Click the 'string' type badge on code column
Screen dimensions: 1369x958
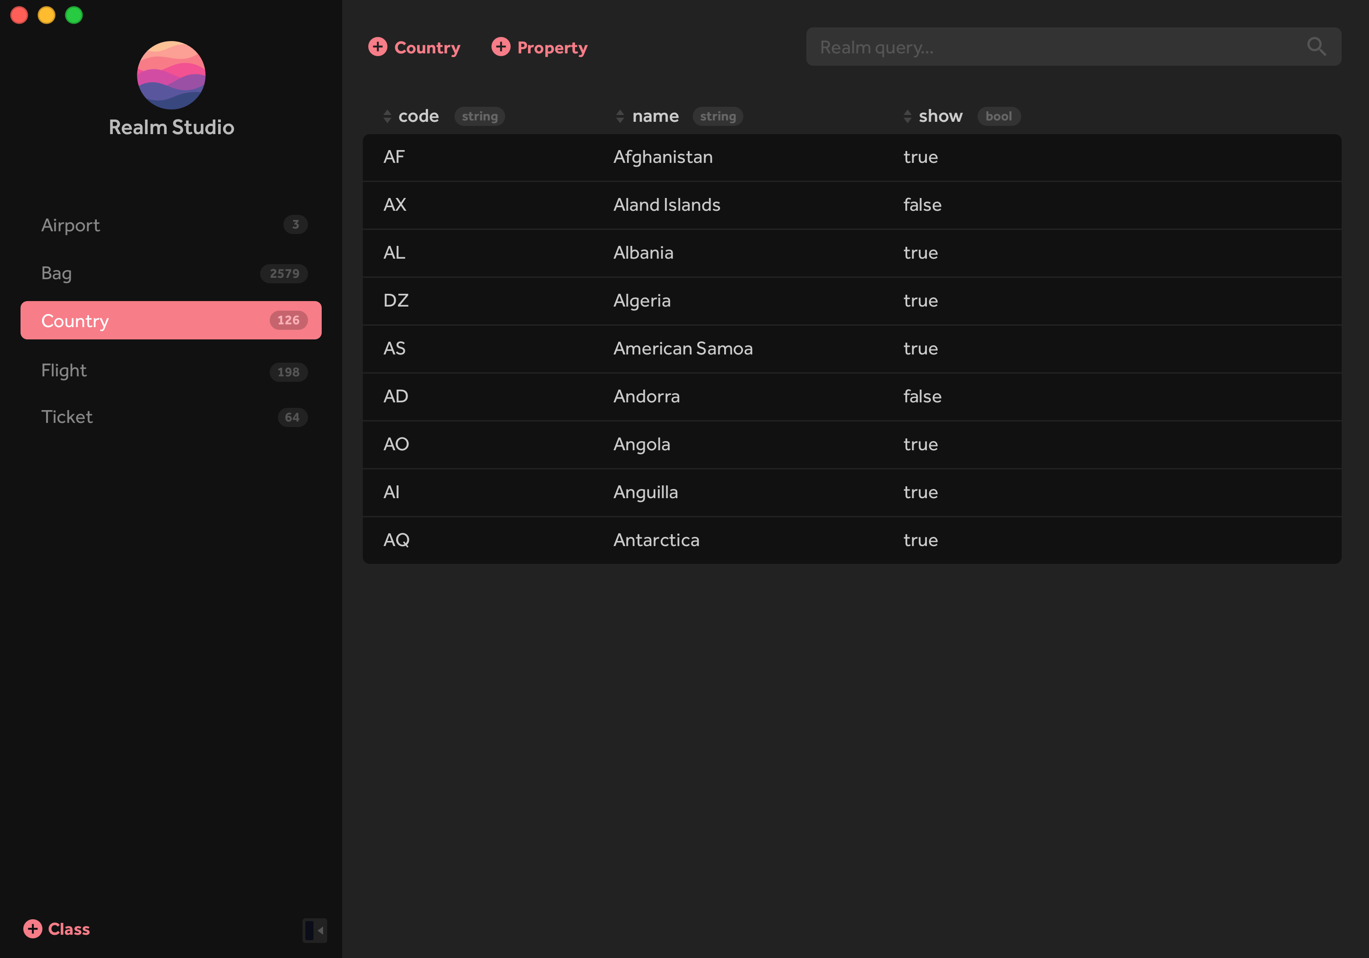coord(480,116)
